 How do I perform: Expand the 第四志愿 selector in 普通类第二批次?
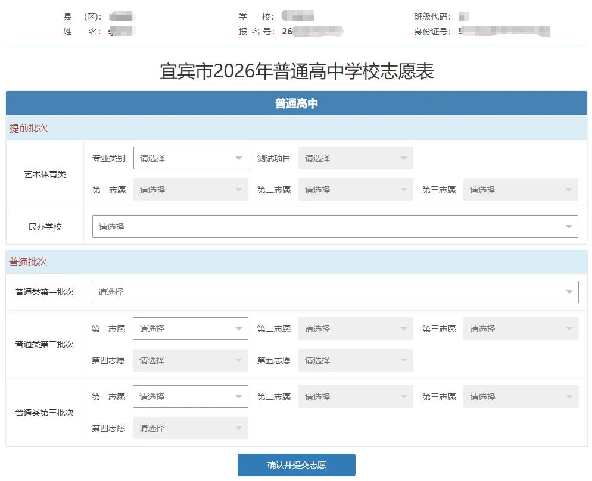190,360
